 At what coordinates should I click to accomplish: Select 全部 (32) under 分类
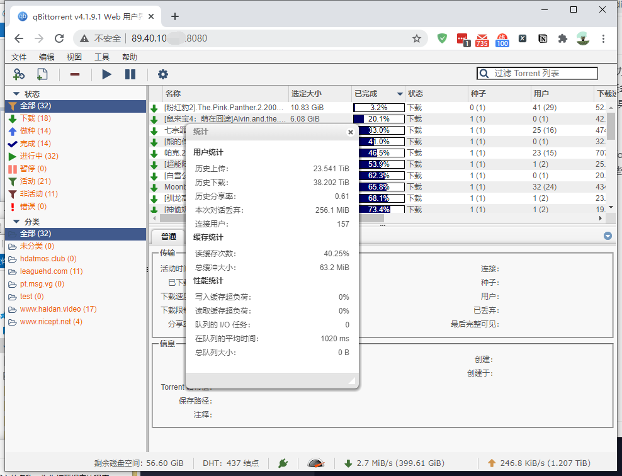pos(76,234)
